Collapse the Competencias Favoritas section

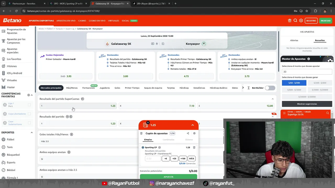[x=32, y=95]
